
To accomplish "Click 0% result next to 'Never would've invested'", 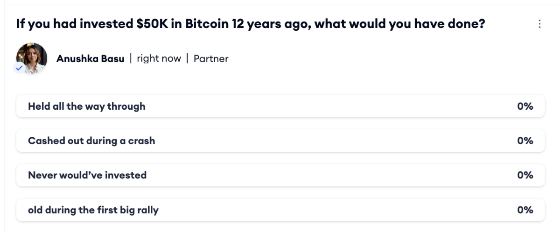I will pos(525,175).
